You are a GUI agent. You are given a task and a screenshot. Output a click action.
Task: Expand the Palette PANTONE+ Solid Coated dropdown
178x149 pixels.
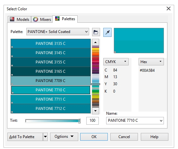click(58, 32)
